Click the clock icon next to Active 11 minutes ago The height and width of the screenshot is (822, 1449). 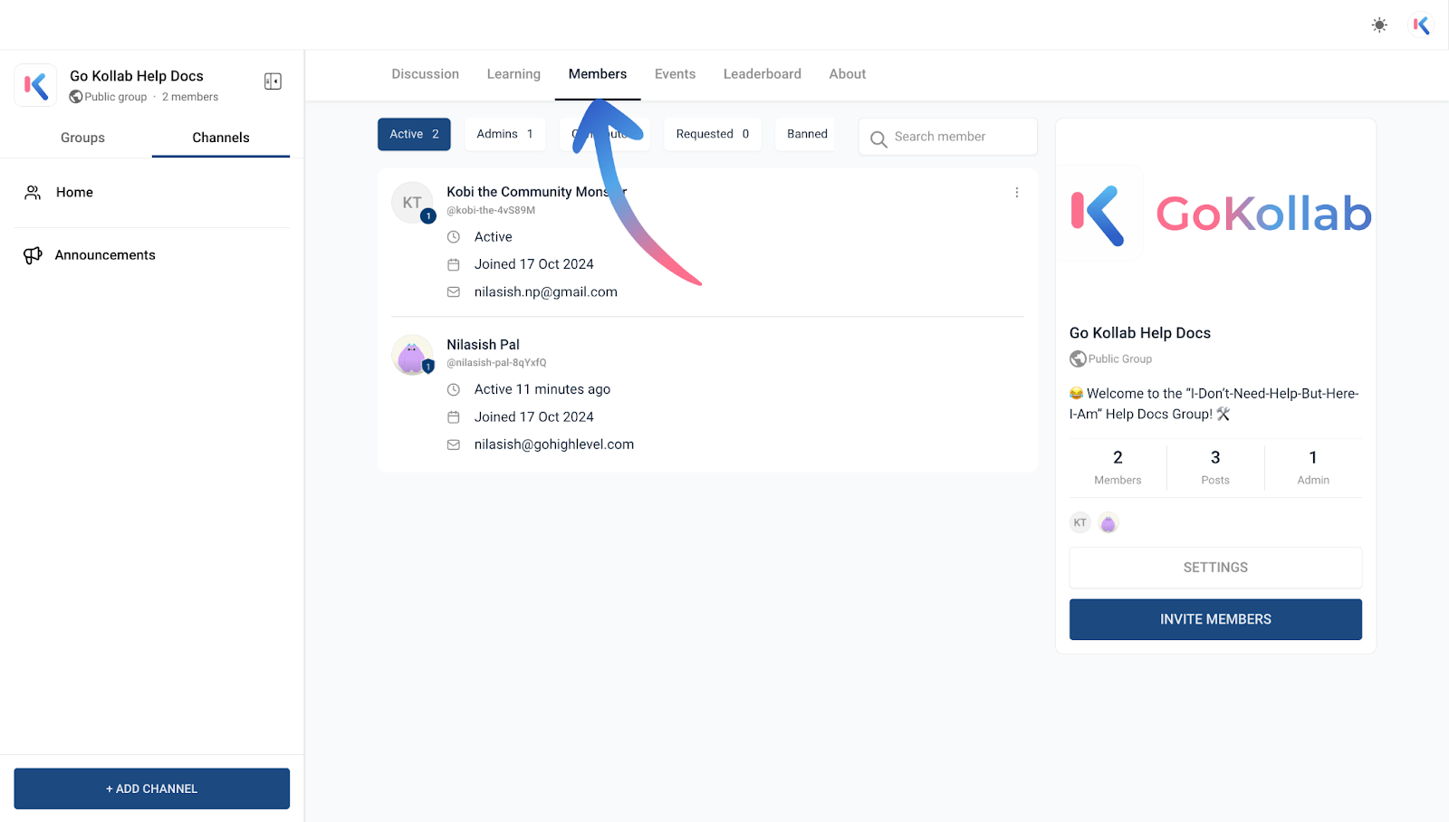pos(454,389)
